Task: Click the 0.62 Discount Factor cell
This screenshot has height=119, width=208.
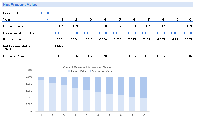Action: coord(118,26)
